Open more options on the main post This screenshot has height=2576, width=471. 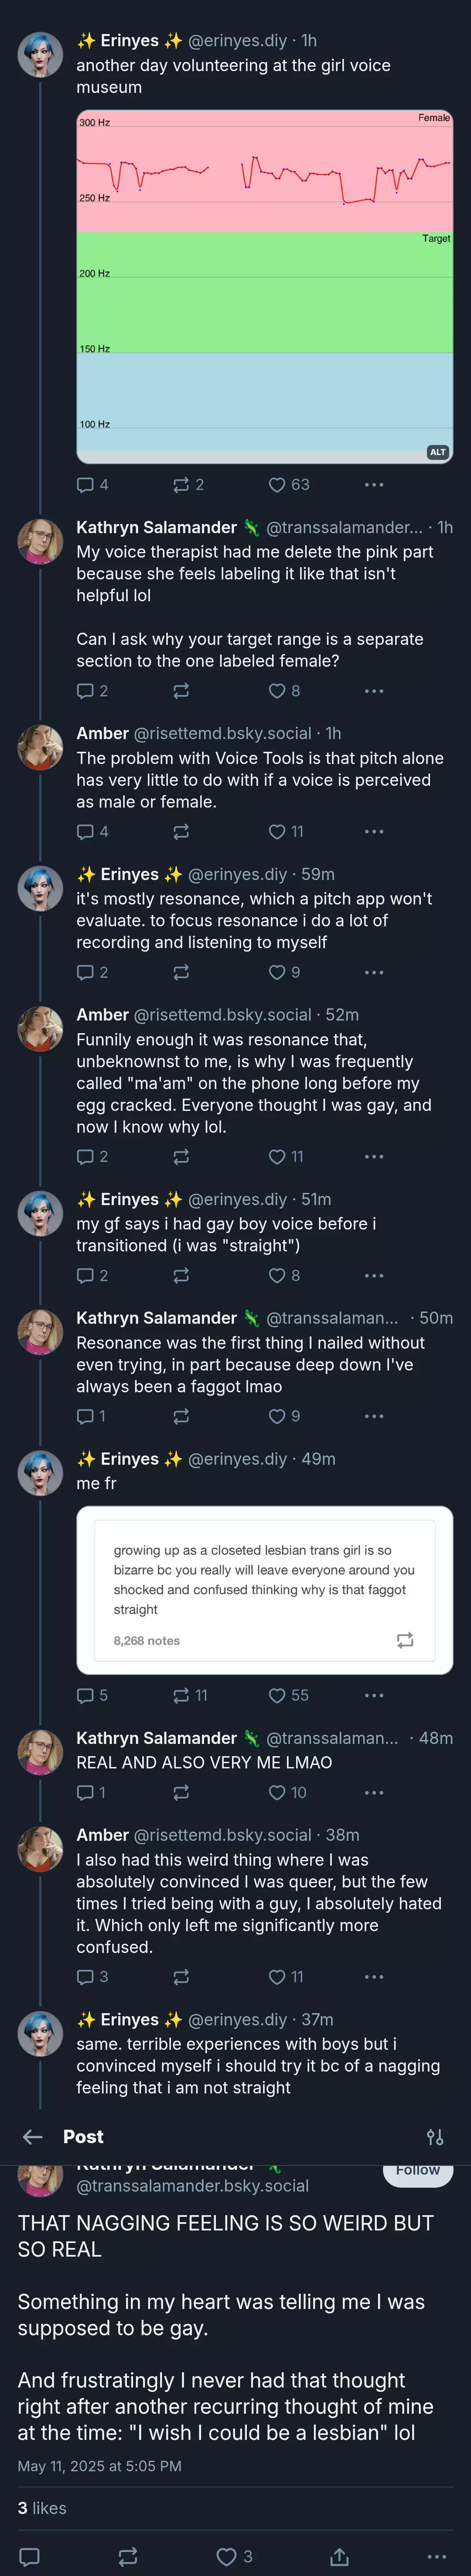tap(437, 2556)
